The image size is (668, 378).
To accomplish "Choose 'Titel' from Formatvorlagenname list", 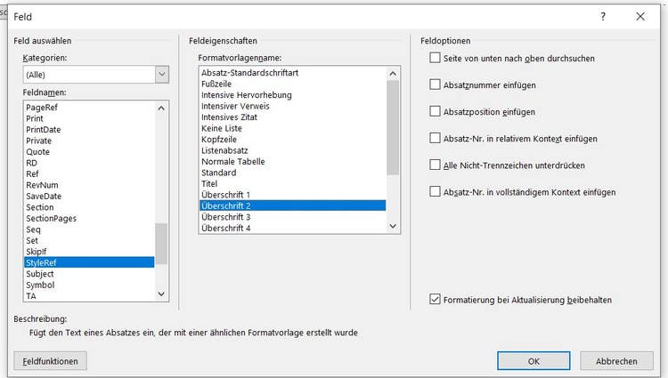I will point(209,183).
